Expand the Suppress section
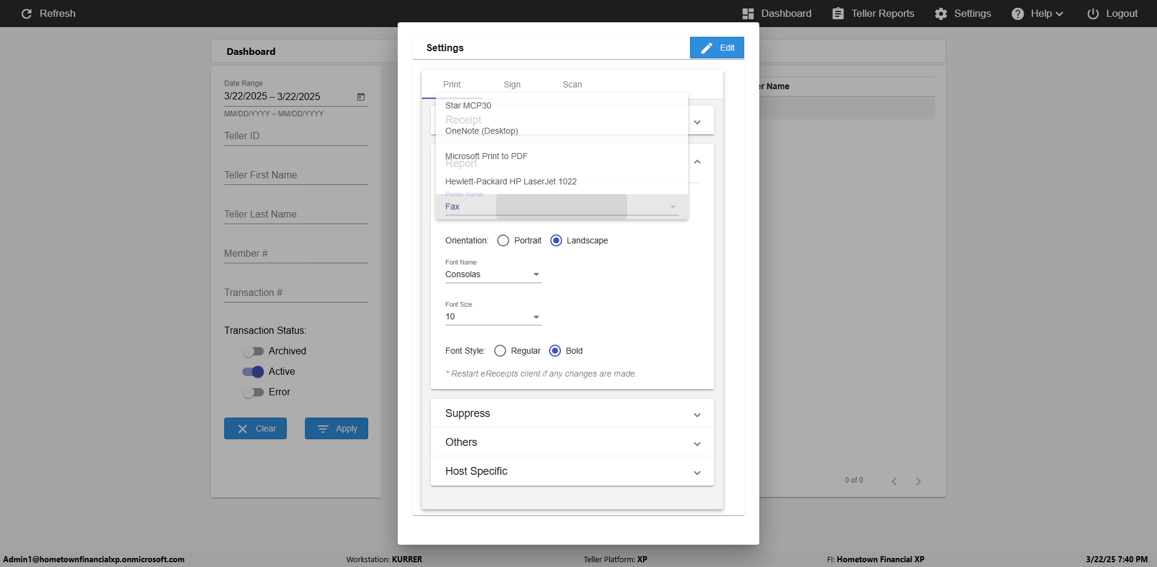1157x567 pixels. pos(572,413)
